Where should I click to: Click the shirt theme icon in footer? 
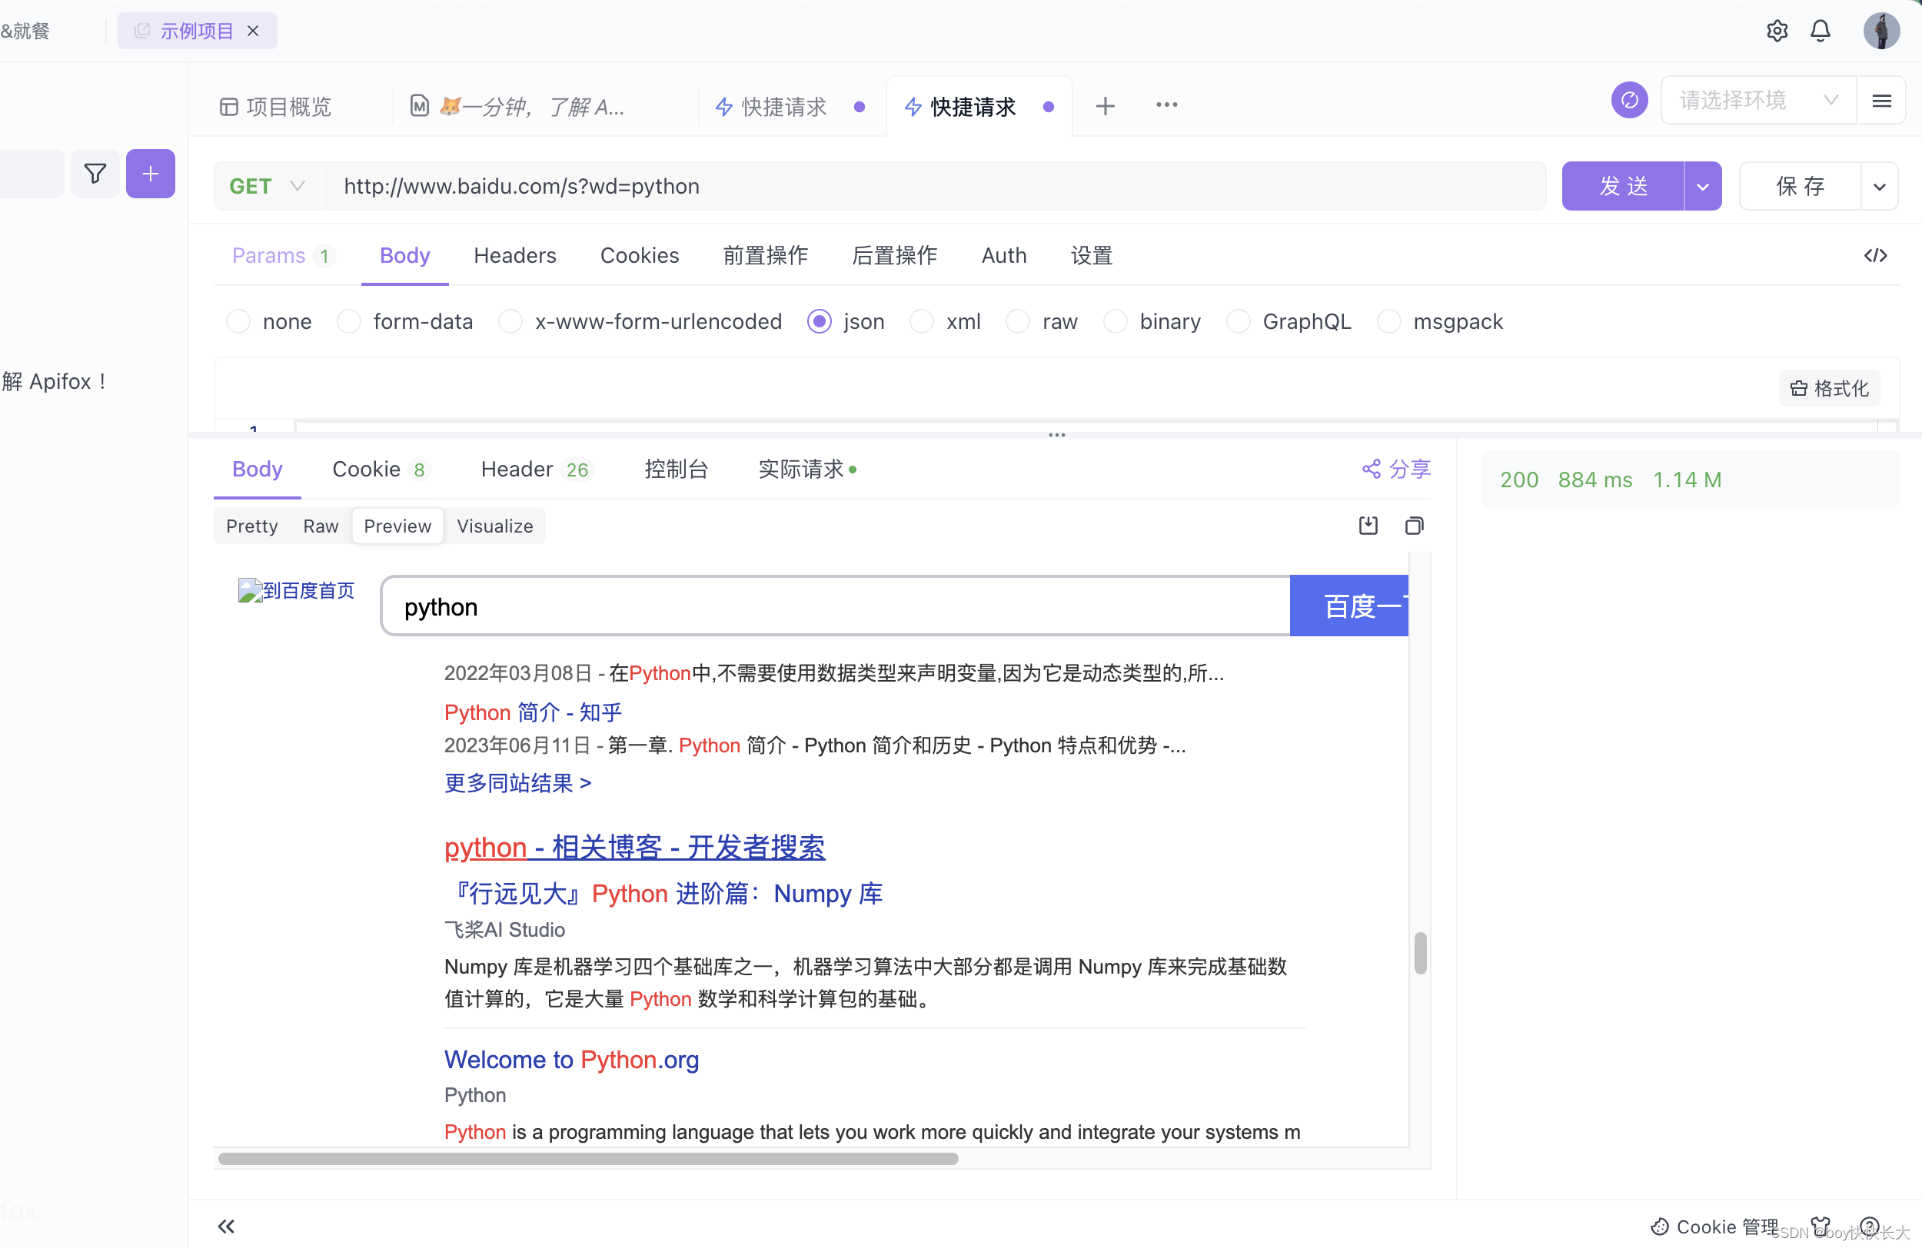(1821, 1226)
